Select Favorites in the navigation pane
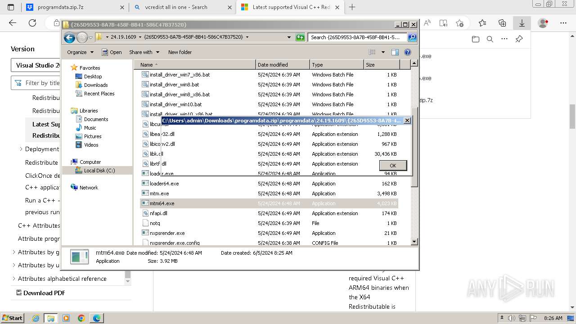Image resolution: width=576 pixels, height=324 pixels. coord(90,68)
